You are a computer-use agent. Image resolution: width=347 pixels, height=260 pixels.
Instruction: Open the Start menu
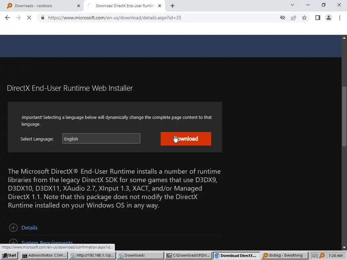tap(9, 255)
